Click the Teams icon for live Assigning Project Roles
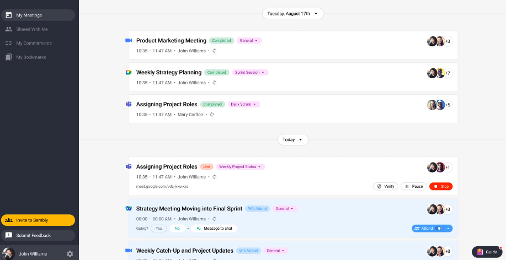Viewport: 506px width, 260px height. [x=129, y=166]
